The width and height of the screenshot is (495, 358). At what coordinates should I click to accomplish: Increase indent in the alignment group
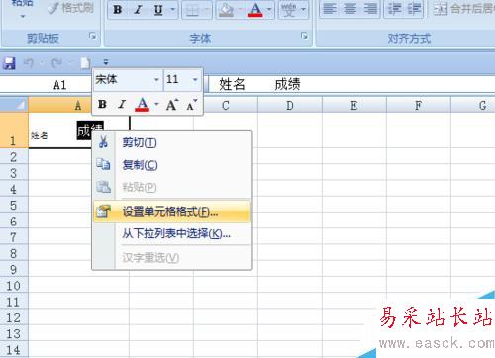414,9
